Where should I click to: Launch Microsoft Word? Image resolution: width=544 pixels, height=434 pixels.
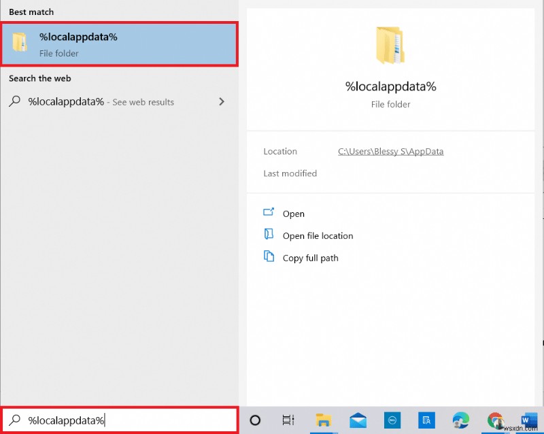pos(528,420)
